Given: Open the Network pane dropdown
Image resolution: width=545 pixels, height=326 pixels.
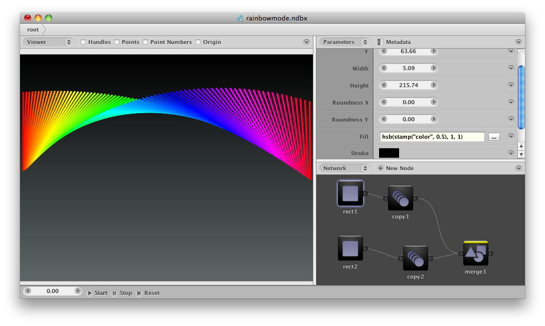Looking at the screenshot, I should coord(344,168).
